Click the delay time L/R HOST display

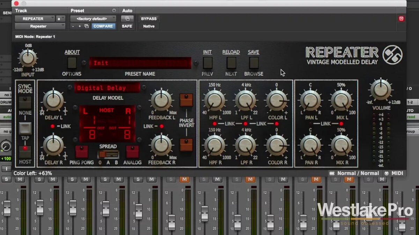click(x=106, y=124)
